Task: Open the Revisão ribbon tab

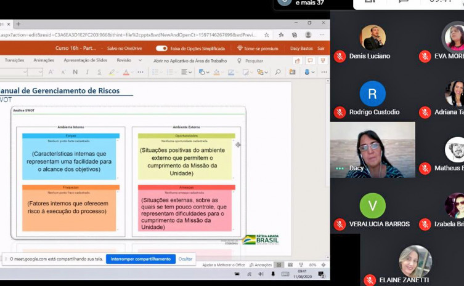Action: 124,60
